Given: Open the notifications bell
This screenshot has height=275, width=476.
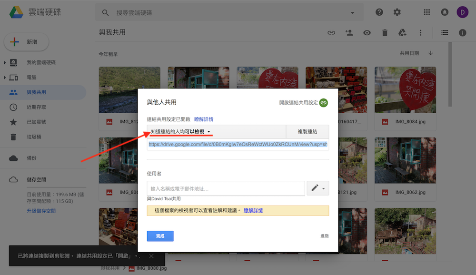Looking at the screenshot, I should point(445,12).
